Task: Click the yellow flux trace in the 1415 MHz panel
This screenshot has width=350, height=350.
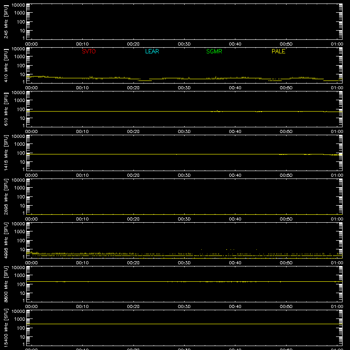Action: 184,154
